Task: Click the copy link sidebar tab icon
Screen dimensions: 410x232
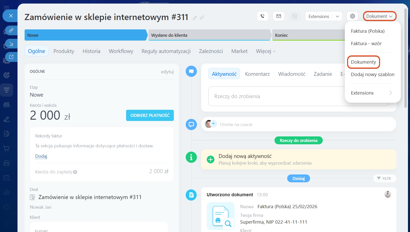Action: click(x=11, y=30)
